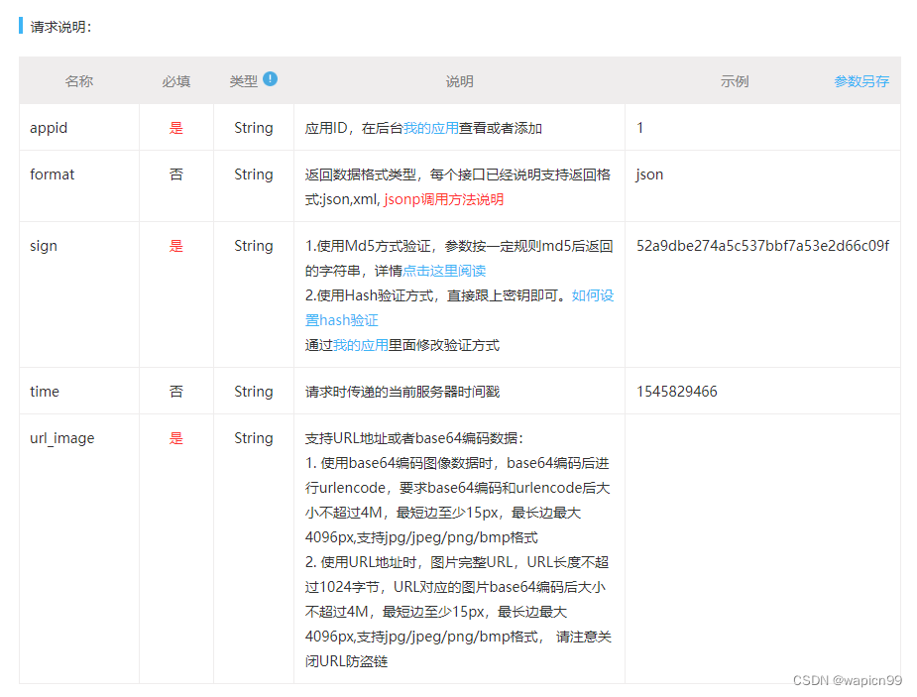The width and height of the screenshot is (917, 697).
Task: Click String type in the format row
Action: pyautogui.click(x=253, y=174)
